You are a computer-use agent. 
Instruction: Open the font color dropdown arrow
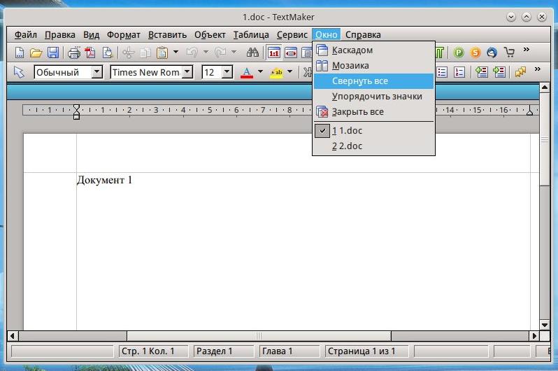click(x=260, y=71)
